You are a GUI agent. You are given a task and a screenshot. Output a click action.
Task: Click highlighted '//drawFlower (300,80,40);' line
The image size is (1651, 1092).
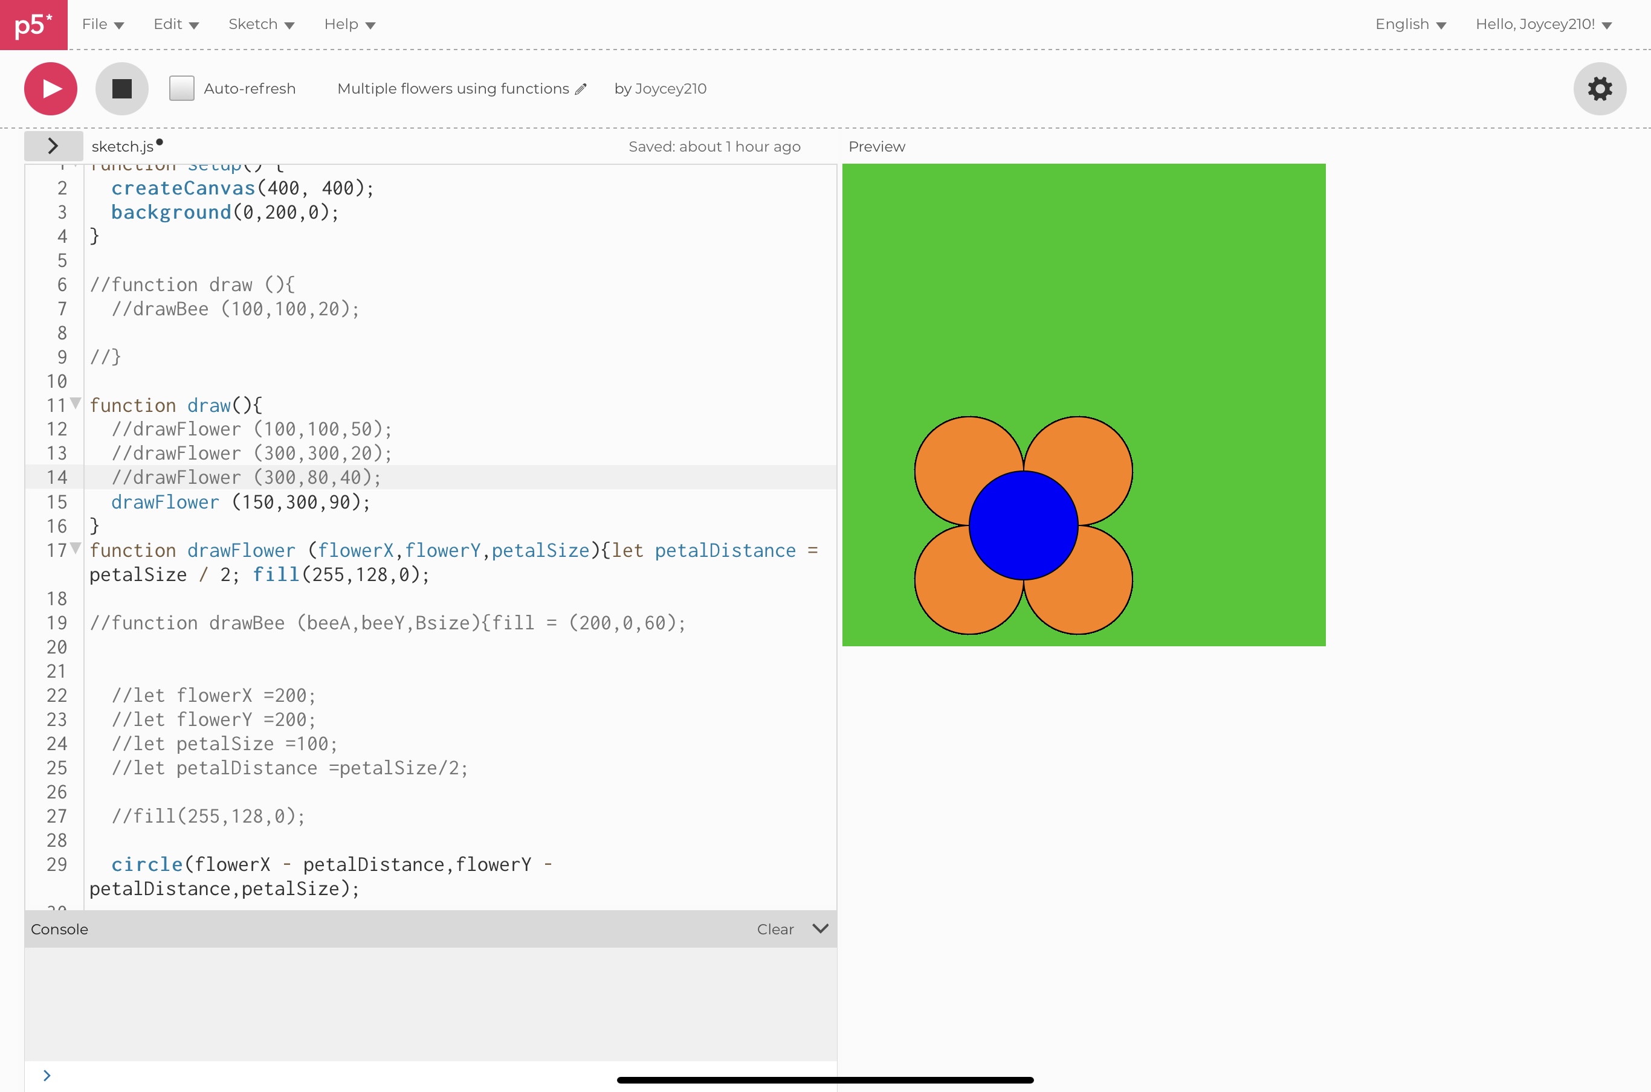tap(246, 477)
